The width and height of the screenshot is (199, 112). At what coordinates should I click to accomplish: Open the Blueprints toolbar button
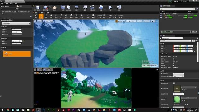pos(85,8)
